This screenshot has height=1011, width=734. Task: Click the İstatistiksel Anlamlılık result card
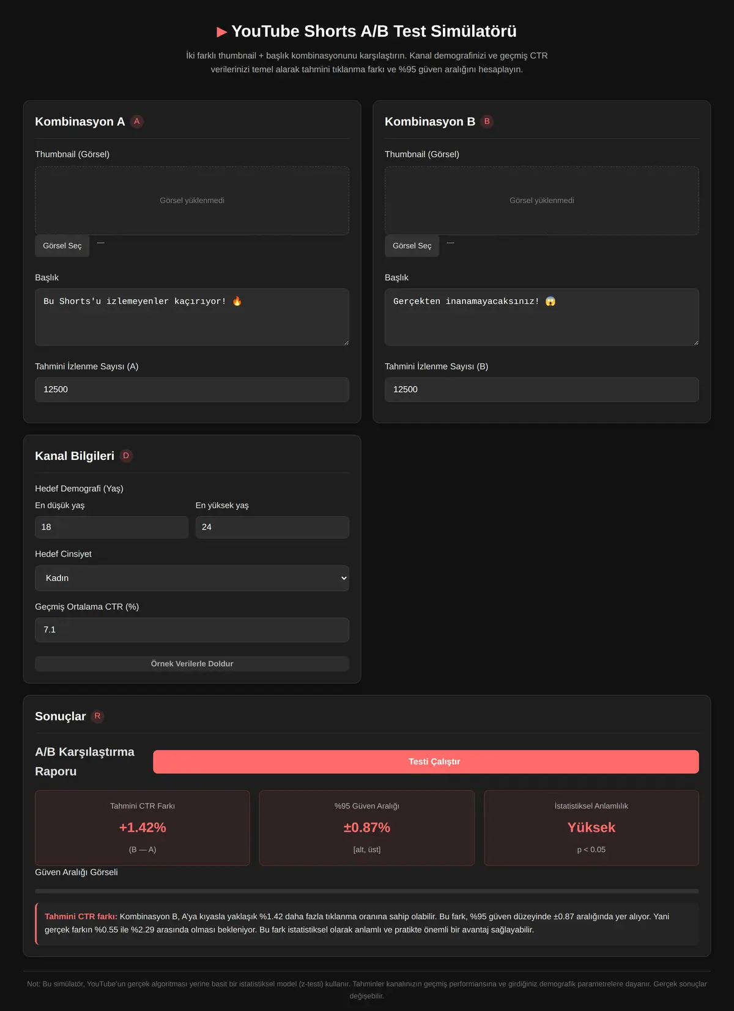pyautogui.click(x=591, y=828)
